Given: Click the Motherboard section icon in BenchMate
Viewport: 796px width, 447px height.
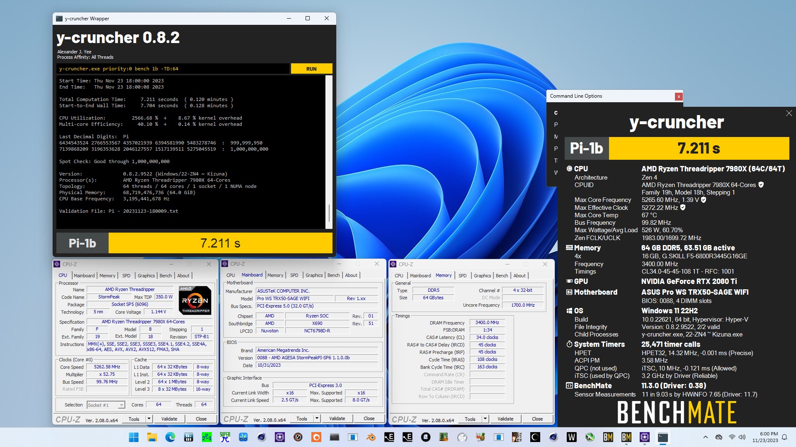Looking at the screenshot, I should [x=570, y=292].
